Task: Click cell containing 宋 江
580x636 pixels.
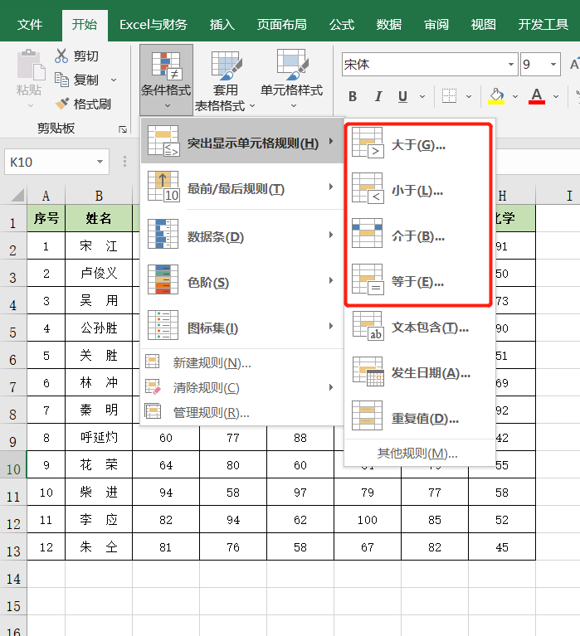Action: click(99, 245)
